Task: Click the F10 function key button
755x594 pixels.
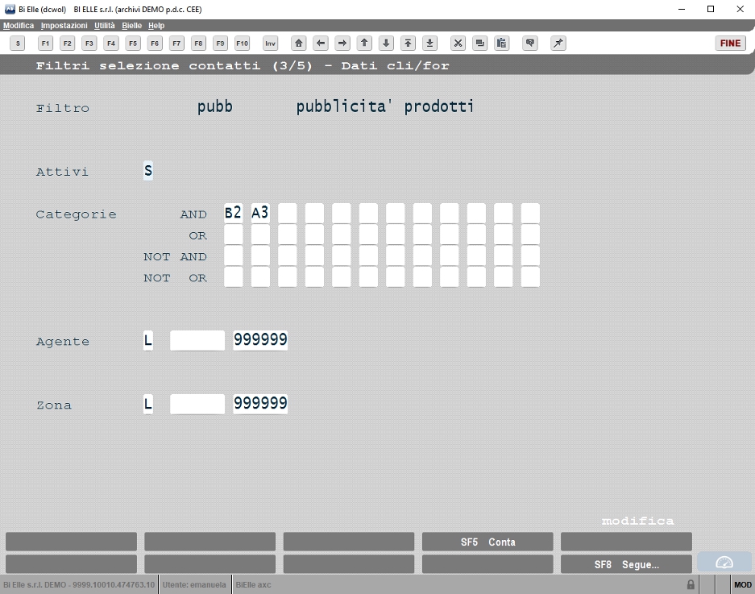Action: (x=243, y=44)
